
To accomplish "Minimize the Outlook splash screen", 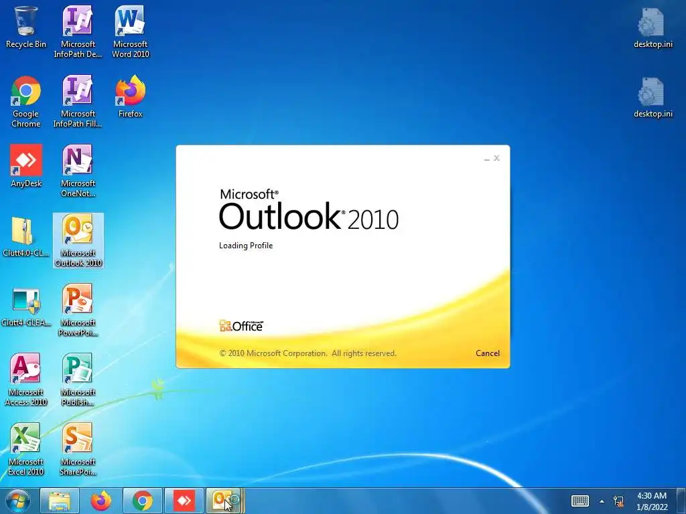I will pyautogui.click(x=486, y=158).
